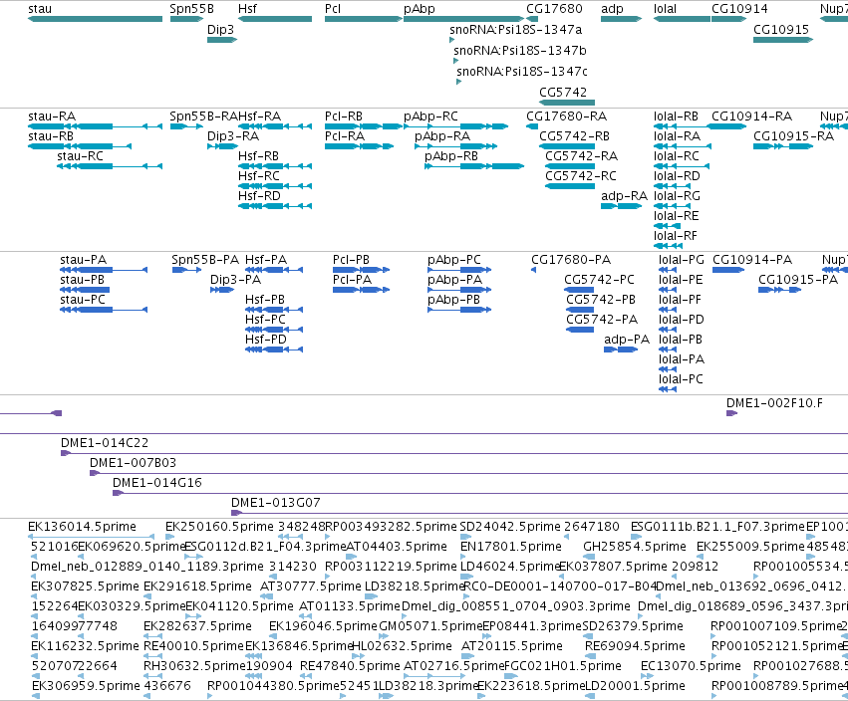Viewport: 848px width, 701px height.
Task: Click transcript lolal-RF
Action: pyautogui.click(x=668, y=246)
